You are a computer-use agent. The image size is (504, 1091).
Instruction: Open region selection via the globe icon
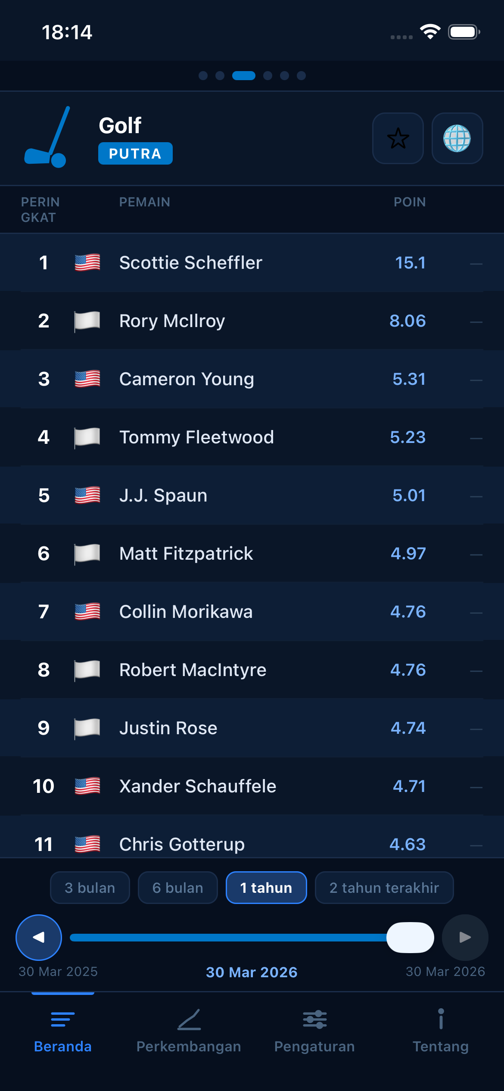click(457, 139)
